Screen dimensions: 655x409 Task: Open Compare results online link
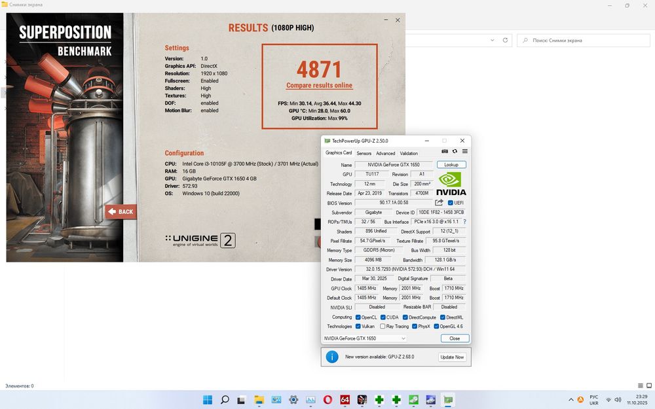[x=319, y=85]
